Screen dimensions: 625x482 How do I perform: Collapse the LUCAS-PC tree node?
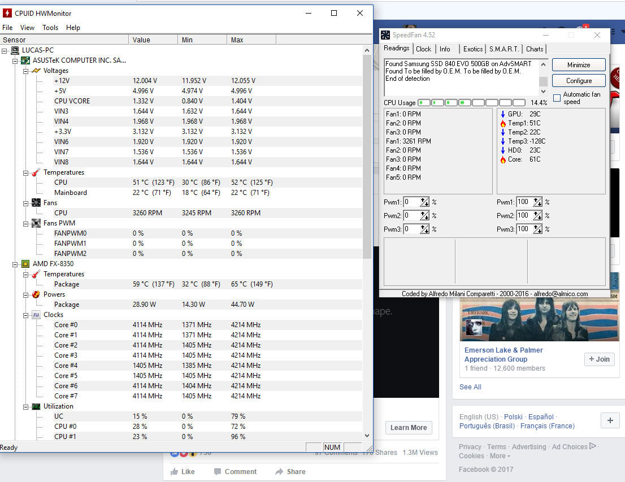point(5,51)
